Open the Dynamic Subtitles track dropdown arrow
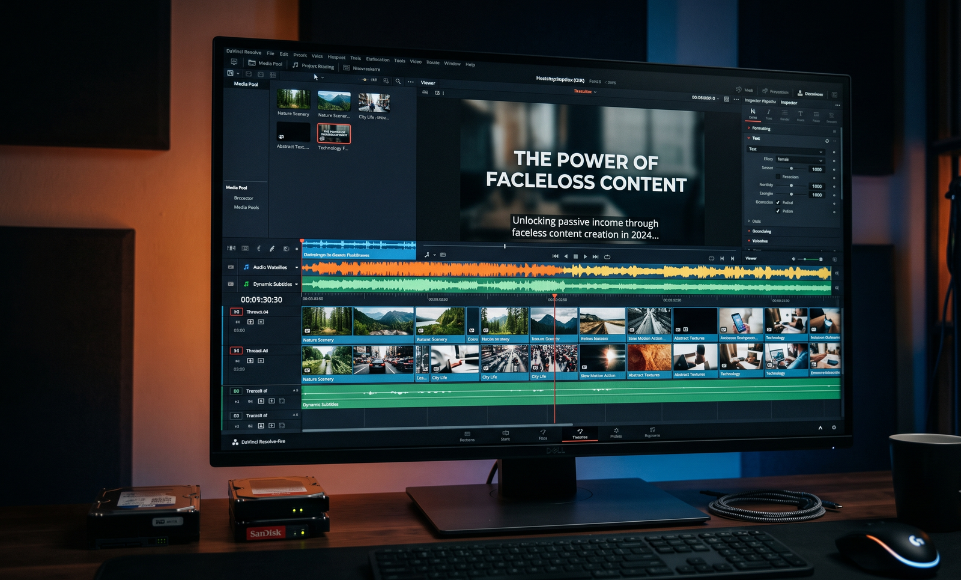 [296, 285]
